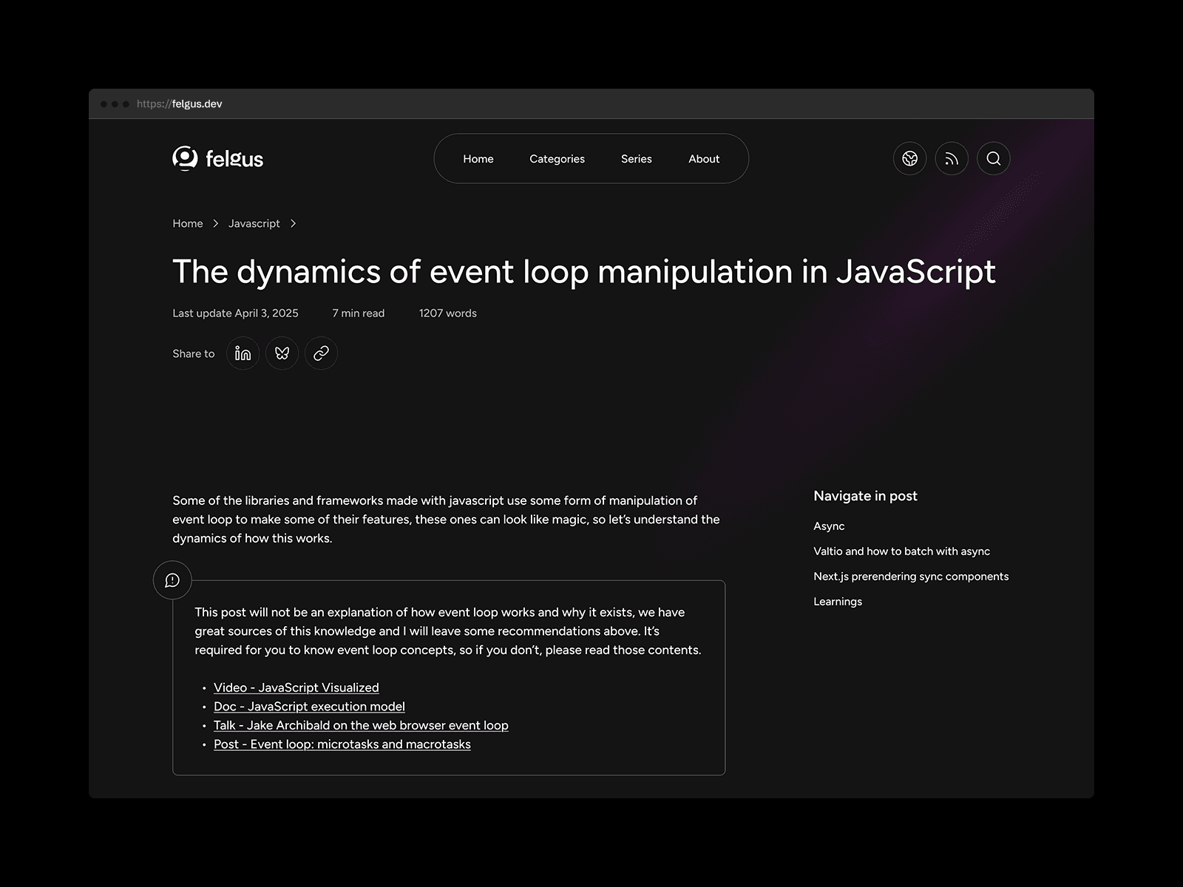
Task: Copy the post link icon
Action: (321, 353)
